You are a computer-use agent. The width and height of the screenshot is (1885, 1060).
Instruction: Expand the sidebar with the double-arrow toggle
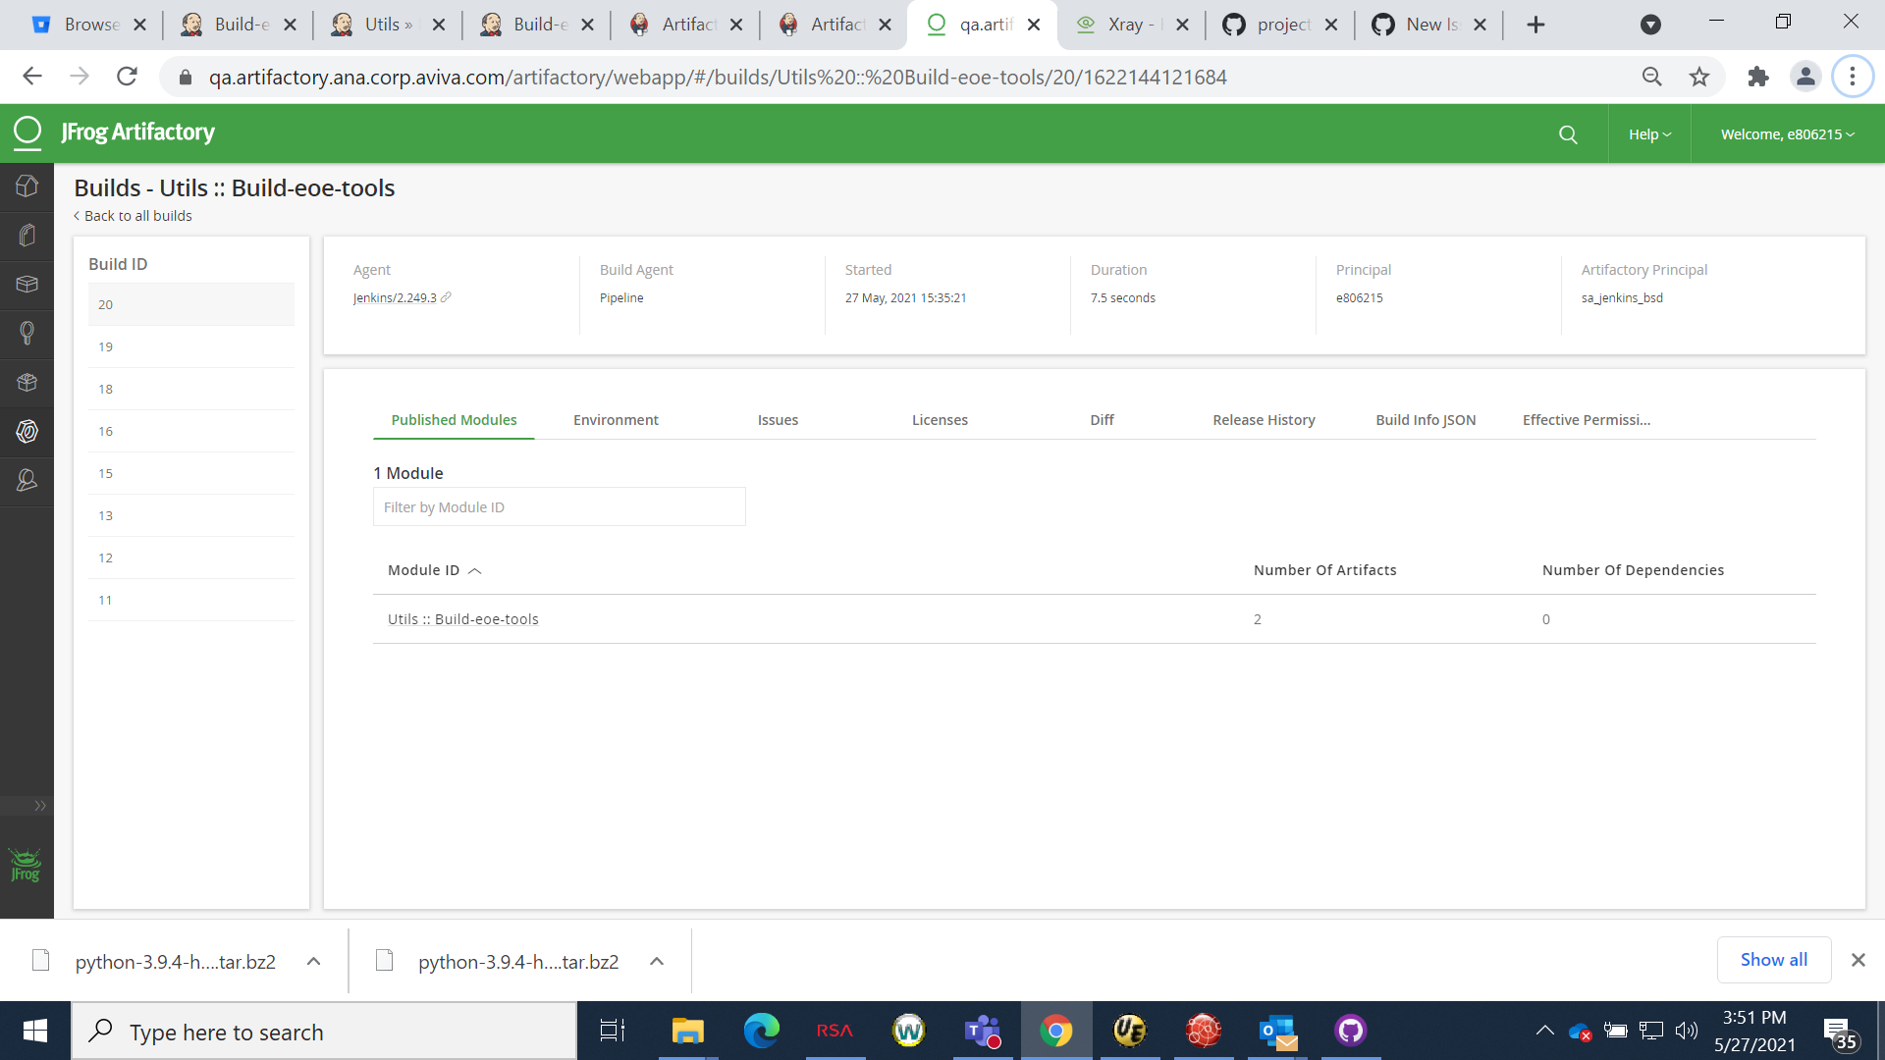coord(40,805)
